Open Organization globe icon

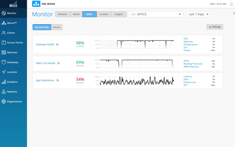[x=4, y=101]
